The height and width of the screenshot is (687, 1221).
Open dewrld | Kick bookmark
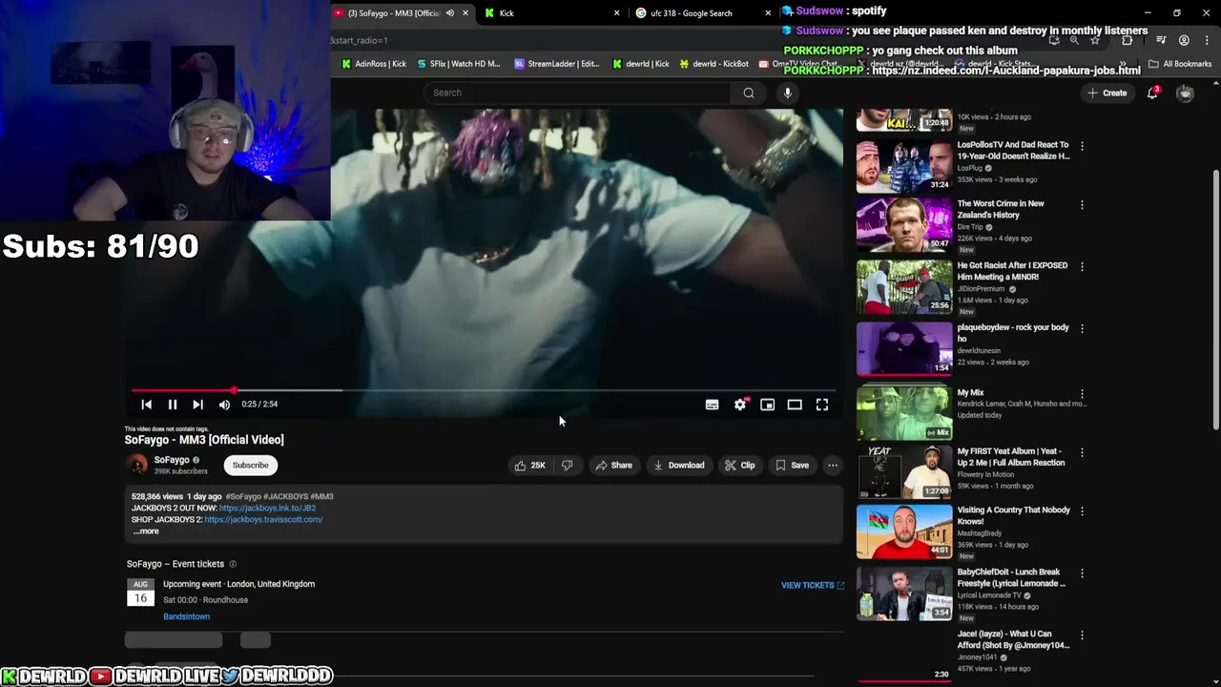[x=640, y=64]
